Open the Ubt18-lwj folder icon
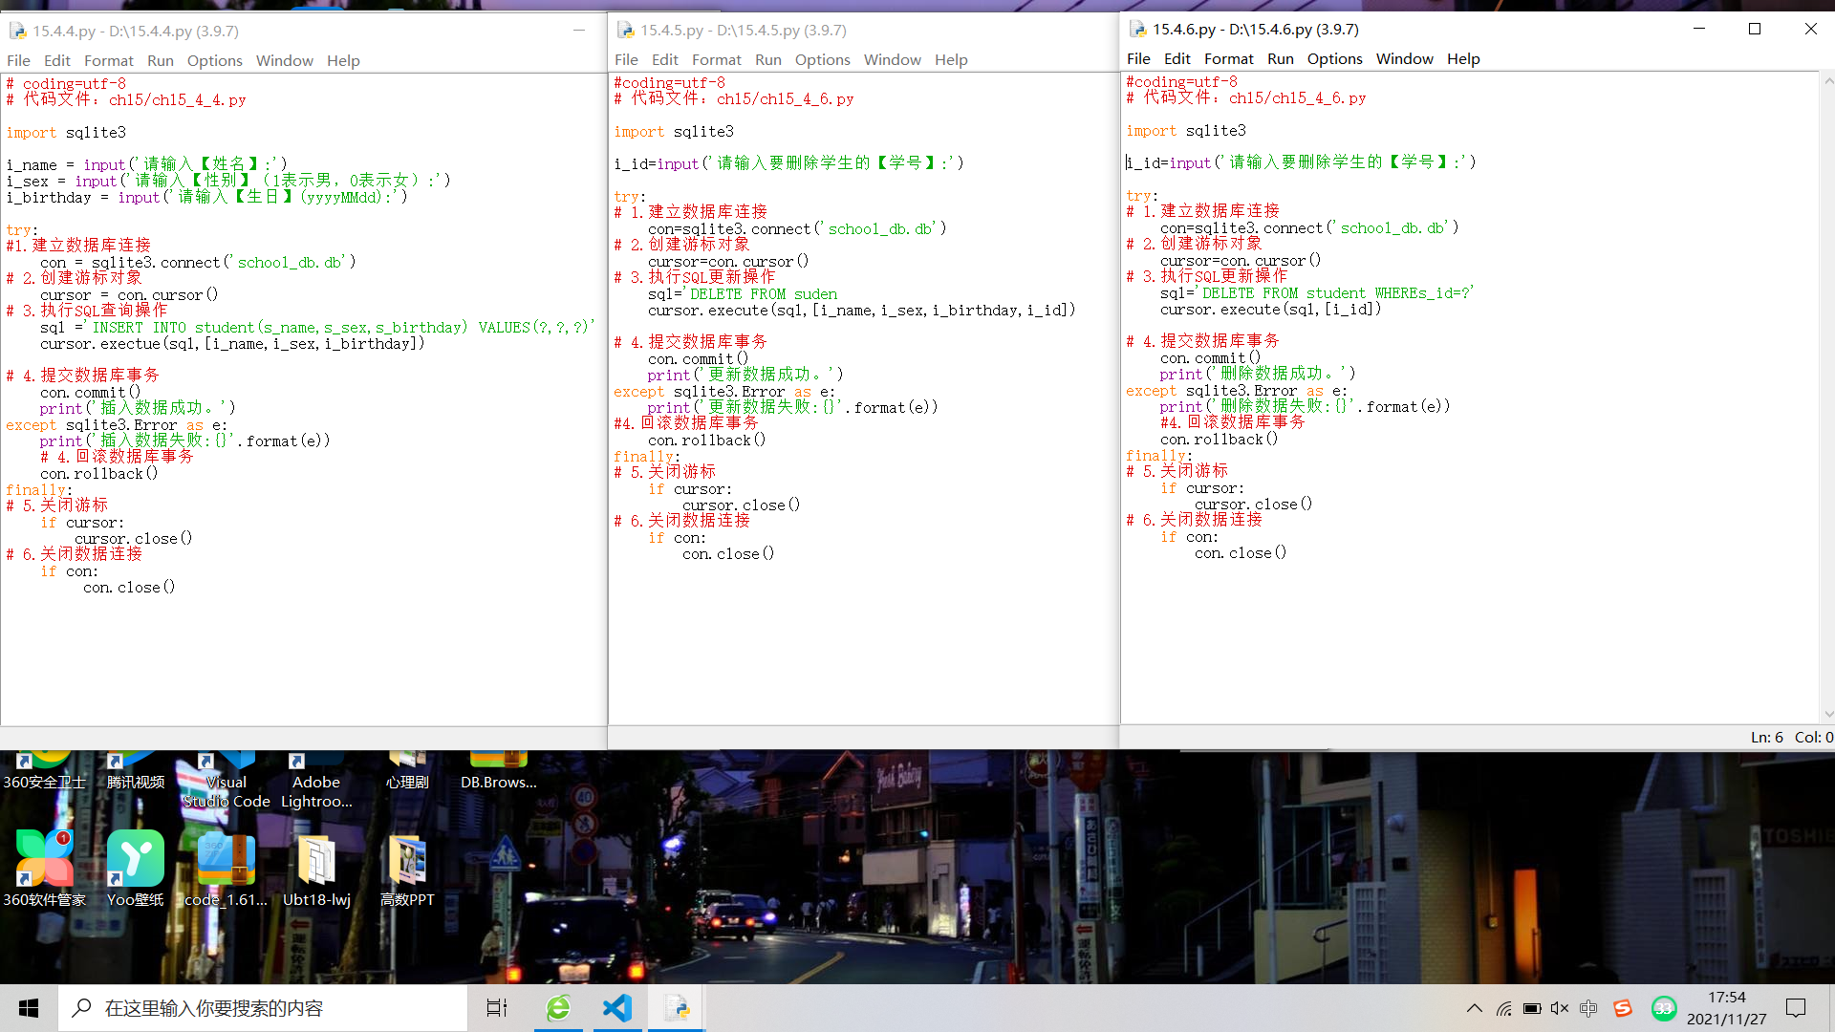This screenshot has height=1032, width=1835. [316, 859]
